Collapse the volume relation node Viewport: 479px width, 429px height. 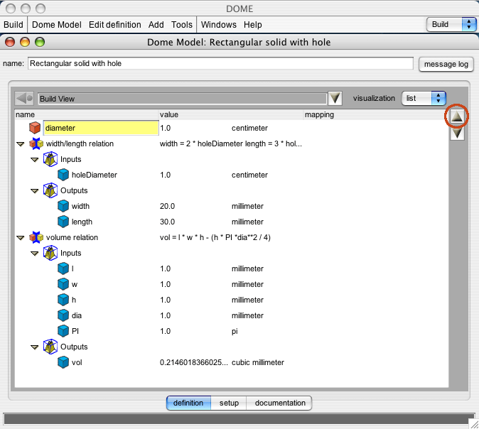(x=21, y=237)
